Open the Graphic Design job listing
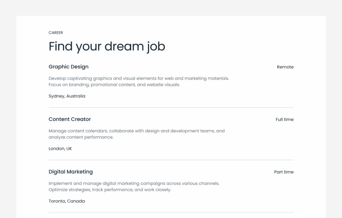This screenshot has width=342, height=218. [x=68, y=67]
